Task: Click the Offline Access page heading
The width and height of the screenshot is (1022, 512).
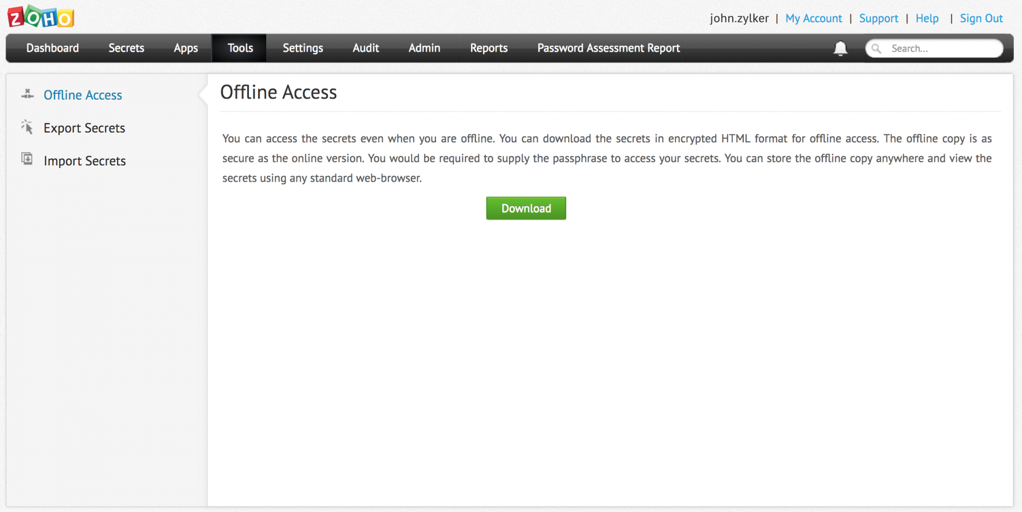Action: pos(278,92)
